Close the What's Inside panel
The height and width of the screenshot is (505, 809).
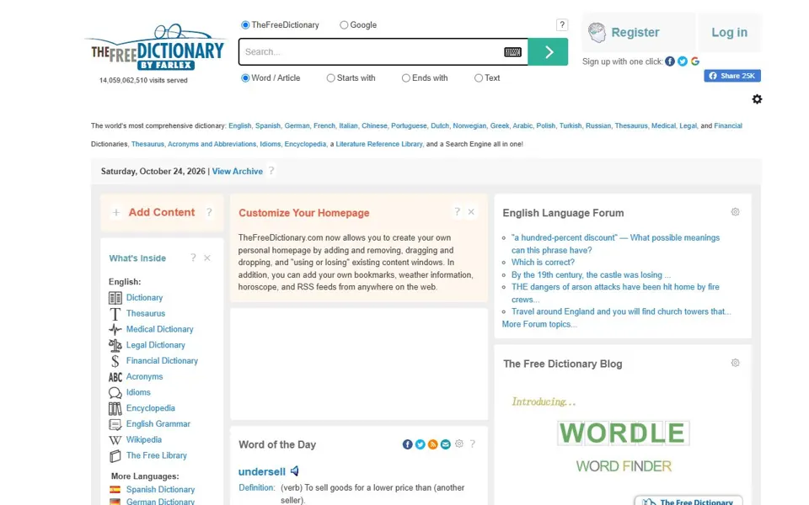[207, 258]
